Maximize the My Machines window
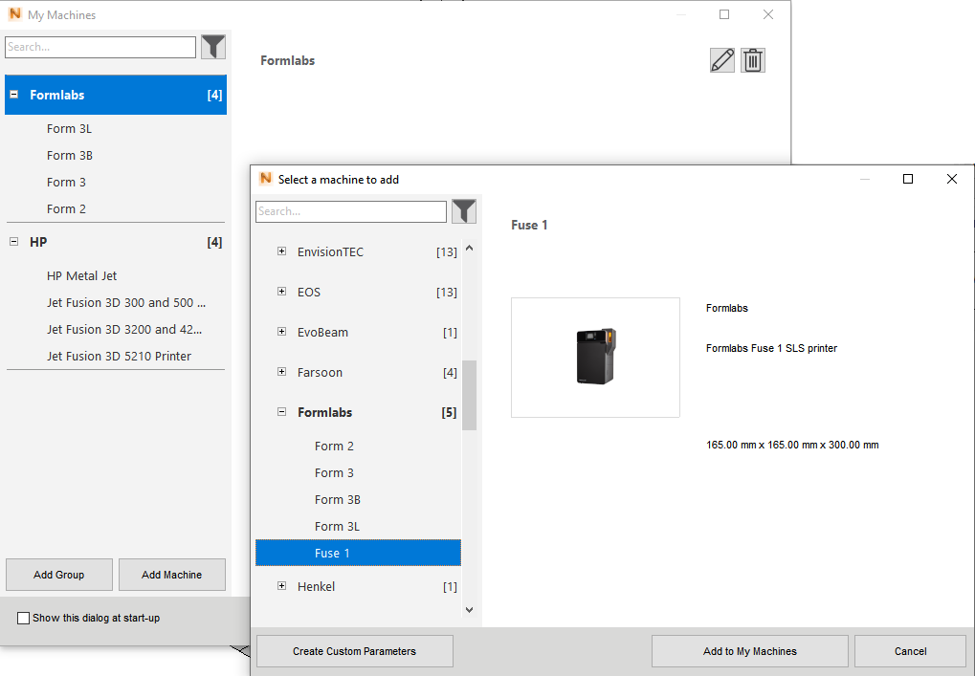Image resolution: width=975 pixels, height=676 pixels. [724, 14]
